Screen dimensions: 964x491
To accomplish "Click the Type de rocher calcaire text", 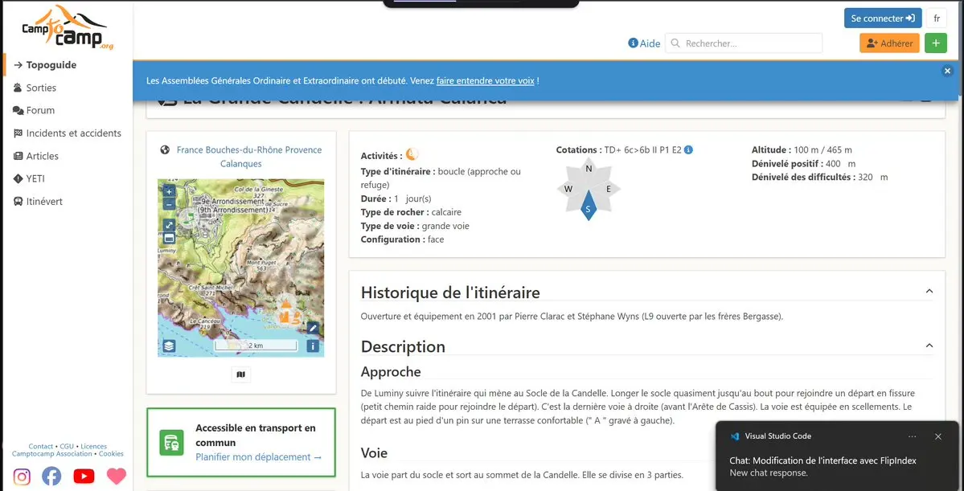I will pos(412,213).
